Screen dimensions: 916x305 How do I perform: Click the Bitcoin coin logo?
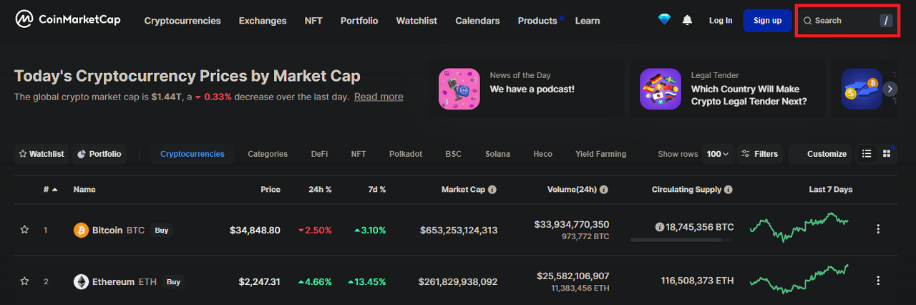tap(82, 230)
